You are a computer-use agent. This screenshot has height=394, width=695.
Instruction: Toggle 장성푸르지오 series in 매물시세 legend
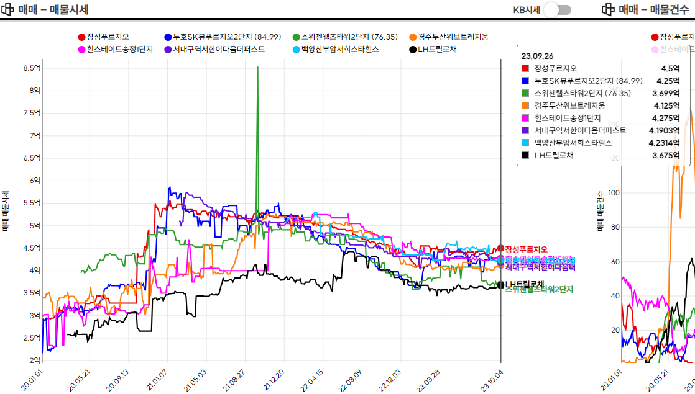tap(104, 37)
